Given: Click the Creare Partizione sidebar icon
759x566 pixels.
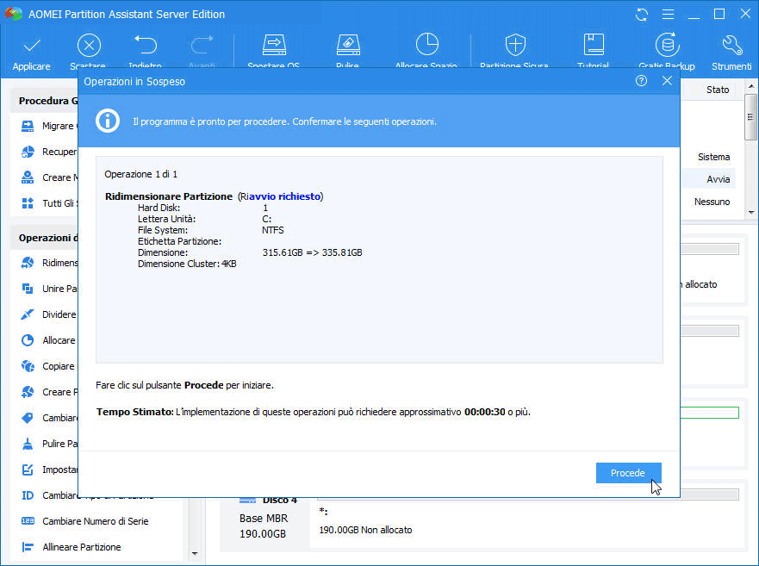Looking at the screenshot, I should tap(28, 392).
